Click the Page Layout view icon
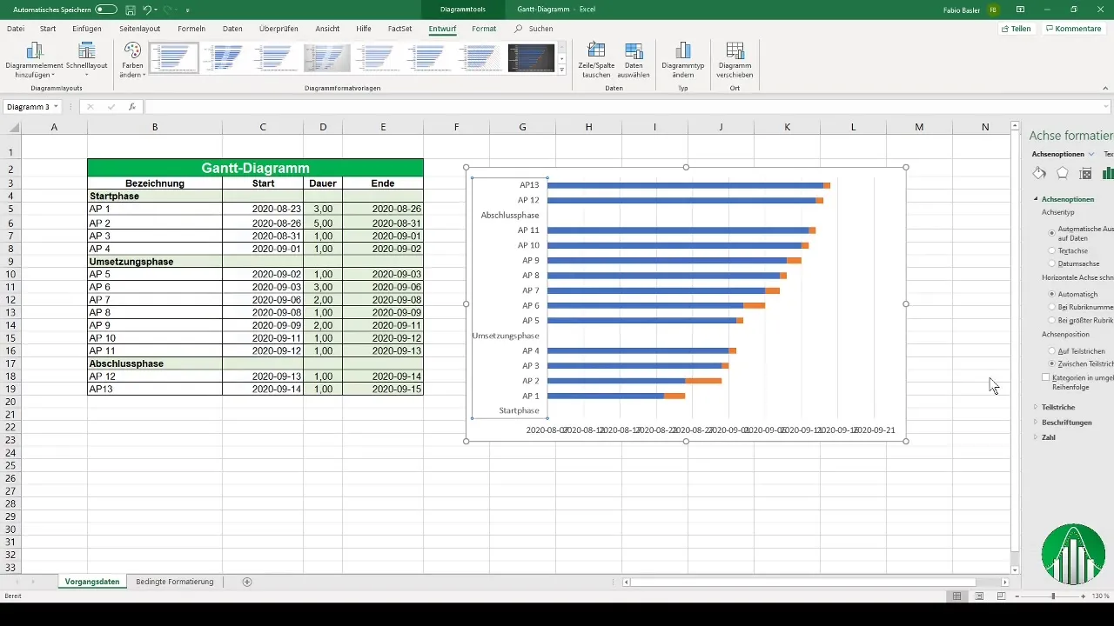Screen dimensions: 1114x626 pos(979,596)
